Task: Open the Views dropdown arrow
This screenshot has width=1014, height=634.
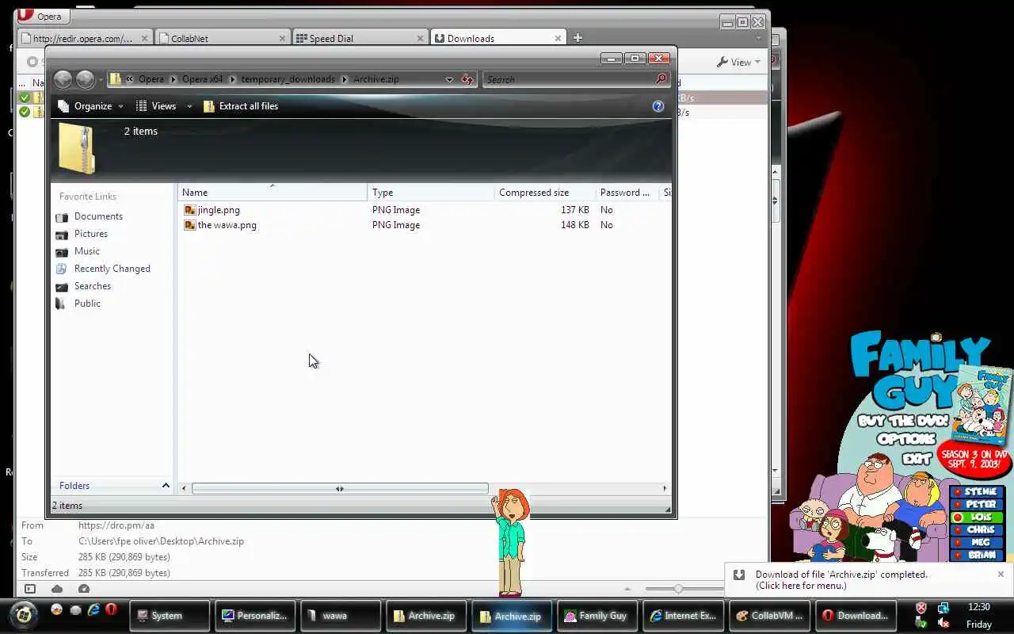Action: click(189, 106)
